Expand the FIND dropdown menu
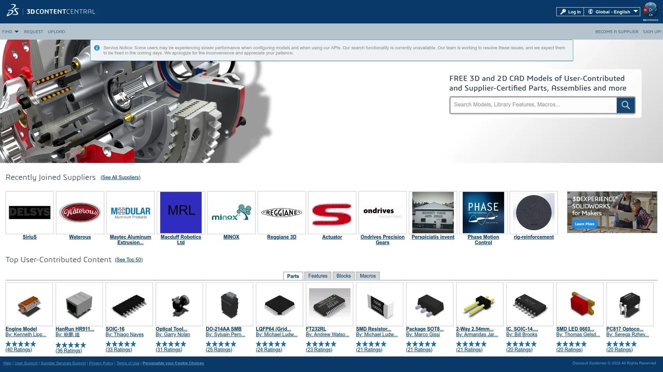The height and width of the screenshot is (372, 663). click(x=10, y=31)
